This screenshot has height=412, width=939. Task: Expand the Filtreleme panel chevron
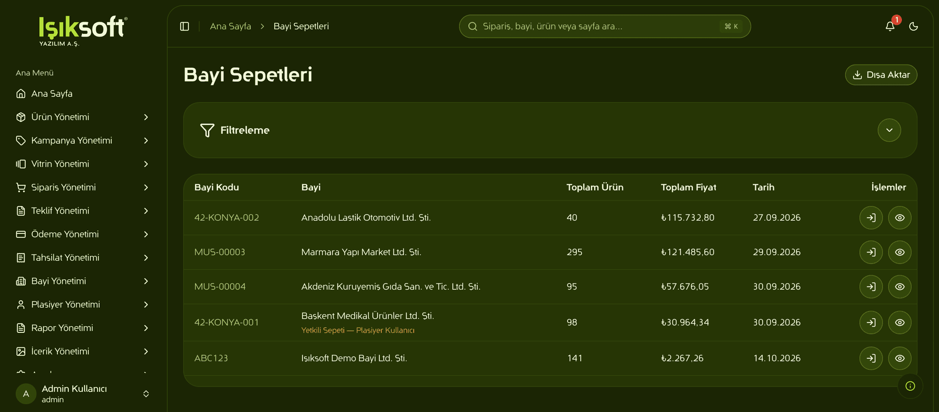pyautogui.click(x=889, y=130)
